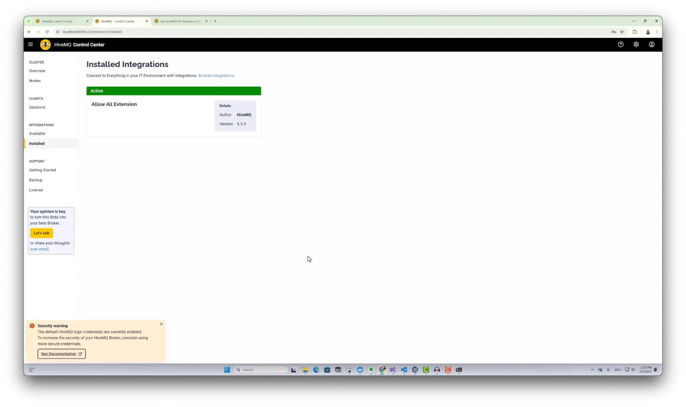Open the help question mark icon
This screenshot has height=407, width=686.
coord(620,45)
